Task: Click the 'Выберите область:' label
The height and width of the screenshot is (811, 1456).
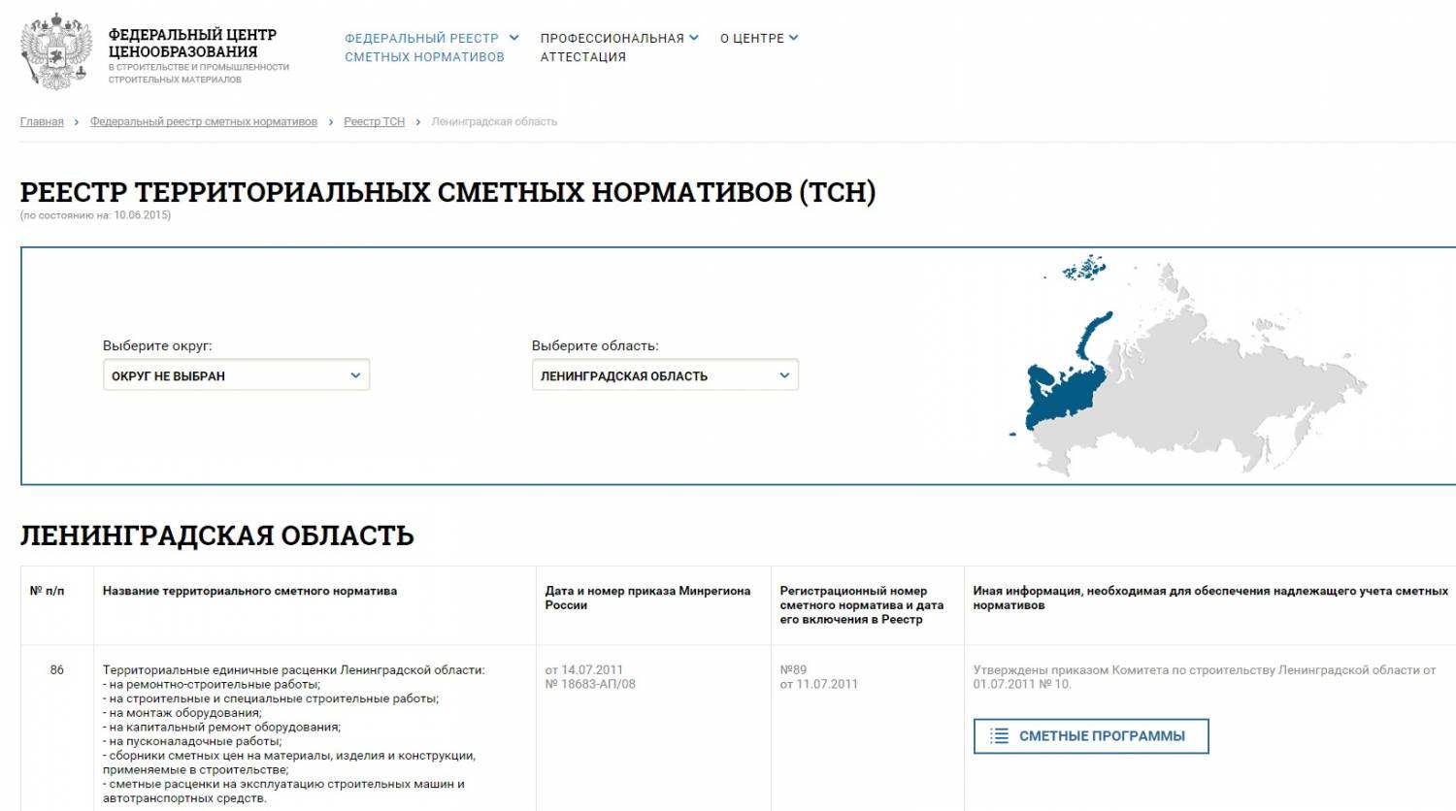Action: pos(595,345)
